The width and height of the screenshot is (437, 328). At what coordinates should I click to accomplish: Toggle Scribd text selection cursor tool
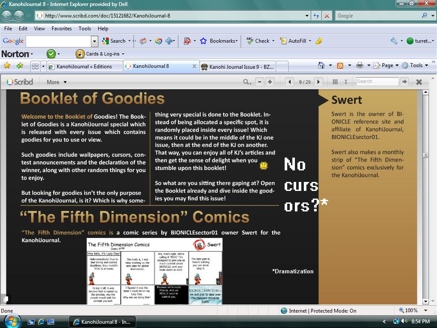(346, 82)
